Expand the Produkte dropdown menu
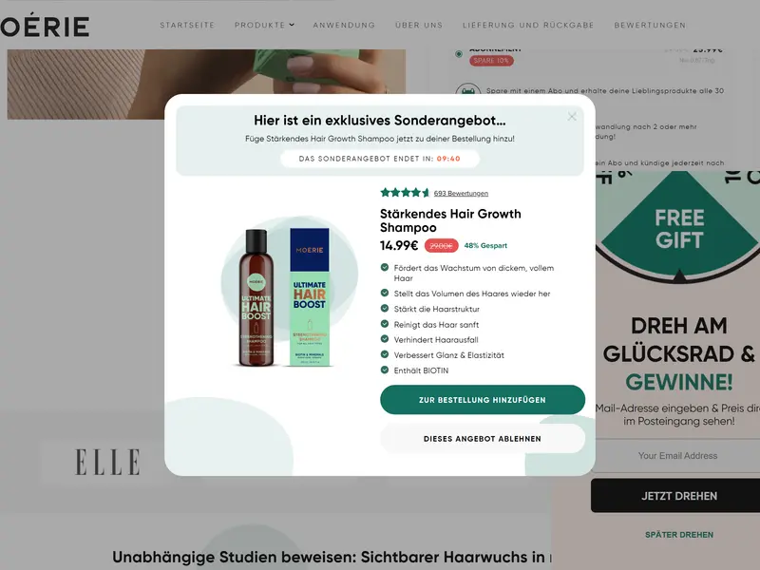 click(264, 25)
